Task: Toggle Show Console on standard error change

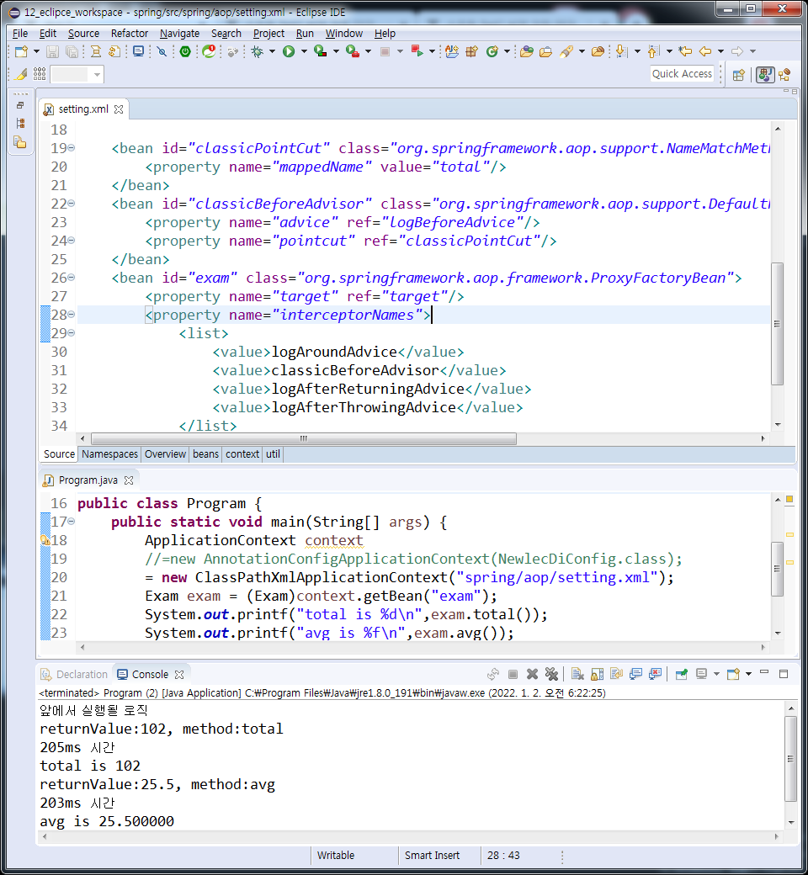Action: tap(655, 674)
